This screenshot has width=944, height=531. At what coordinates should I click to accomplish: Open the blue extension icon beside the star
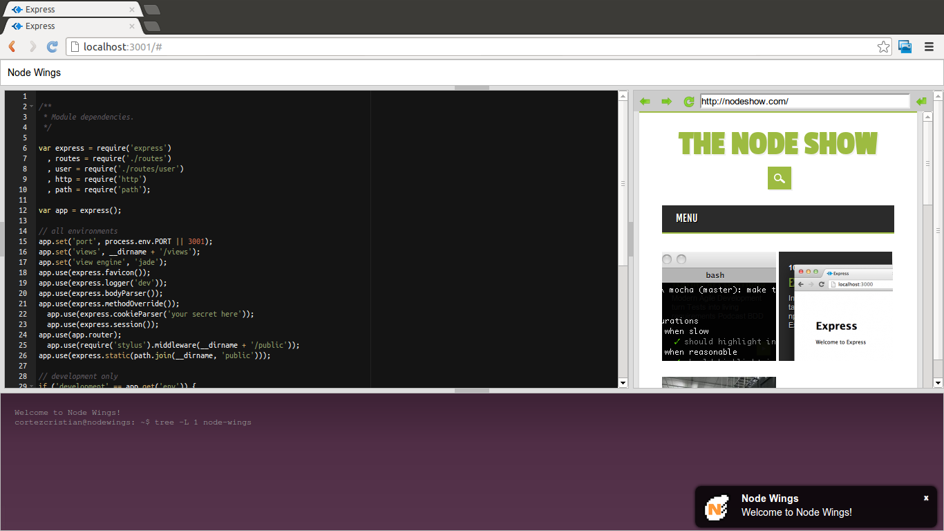(x=905, y=46)
